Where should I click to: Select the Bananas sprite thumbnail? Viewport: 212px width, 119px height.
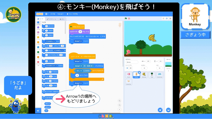click(144, 75)
